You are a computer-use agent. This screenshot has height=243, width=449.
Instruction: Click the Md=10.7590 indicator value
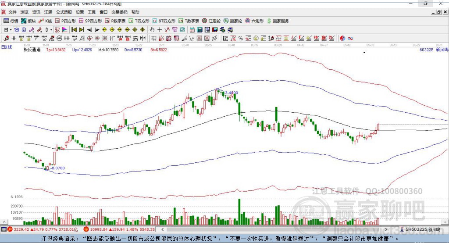pyautogui.click(x=108, y=50)
